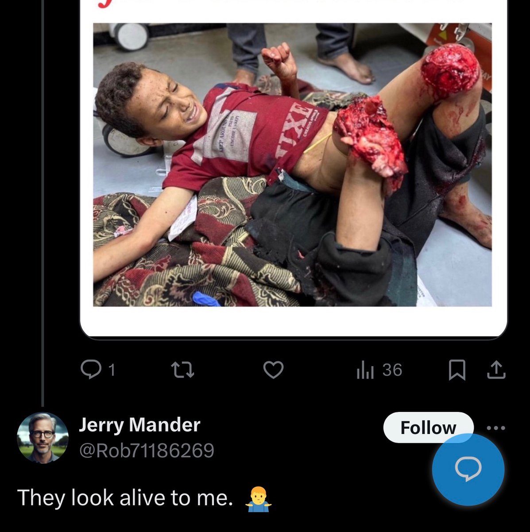Bookmark this post
The width and height of the screenshot is (530, 532).
[457, 370]
